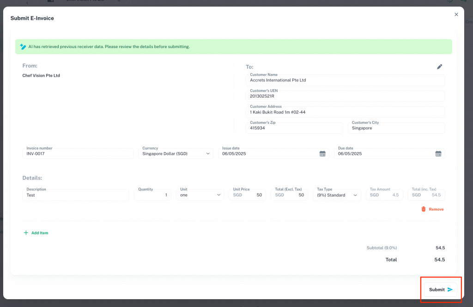
Task: Close the Submit E-Invoice dialog
Action: (456, 14)
